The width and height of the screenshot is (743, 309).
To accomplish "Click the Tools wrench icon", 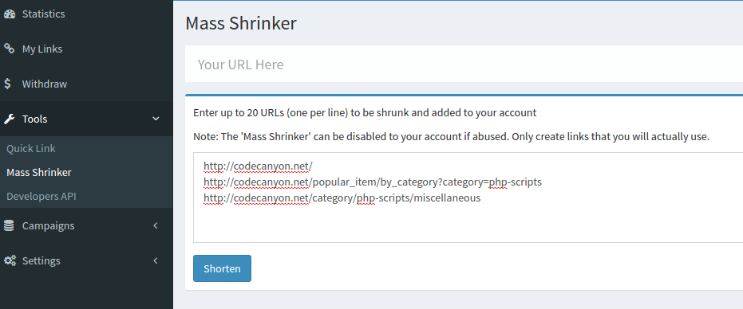I will 9,119.
